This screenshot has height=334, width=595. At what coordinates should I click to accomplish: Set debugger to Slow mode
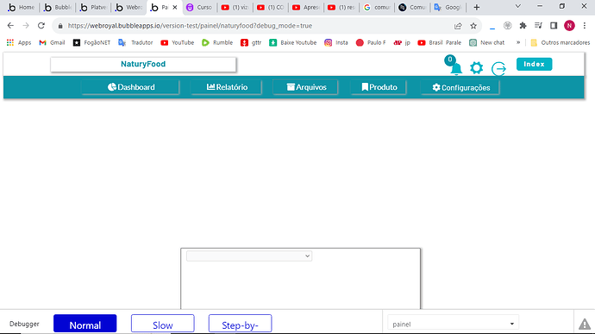pos(163,324)
